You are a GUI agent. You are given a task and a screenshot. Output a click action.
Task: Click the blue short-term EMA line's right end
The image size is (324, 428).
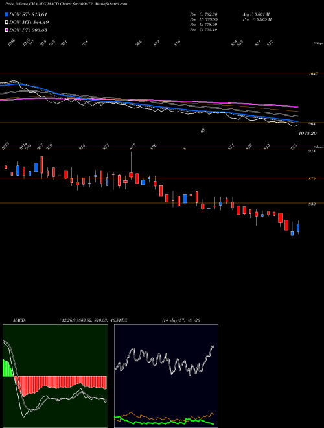297,121
